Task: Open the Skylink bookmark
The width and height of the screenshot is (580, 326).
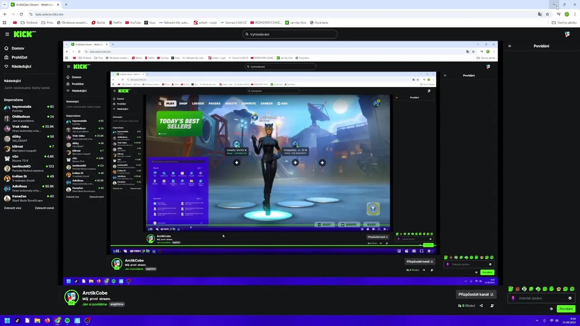Action: coord(98,22)
